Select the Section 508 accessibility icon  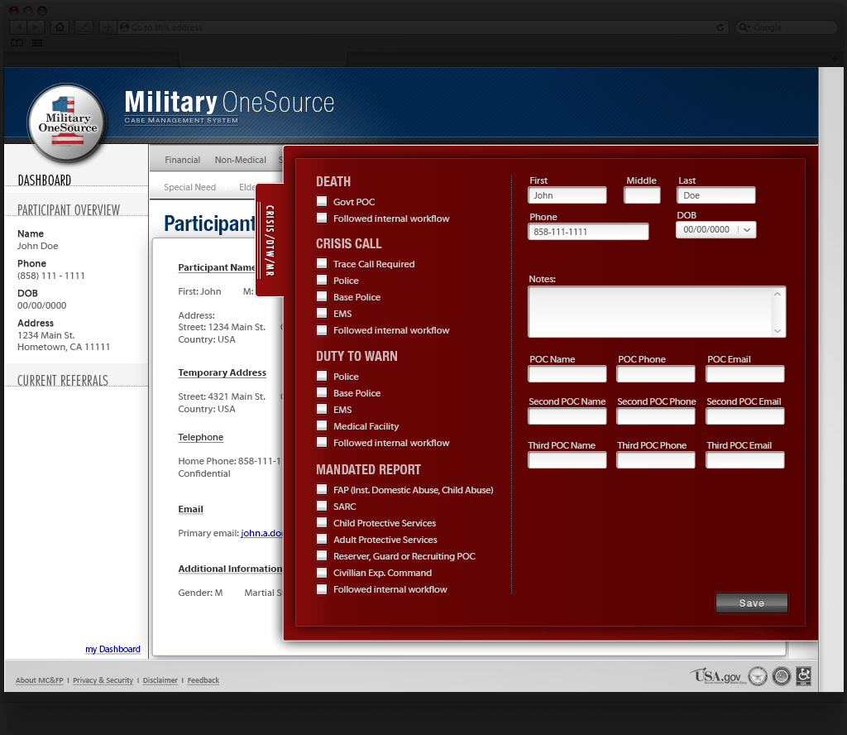pyautogui.click(x=802, y=676)
